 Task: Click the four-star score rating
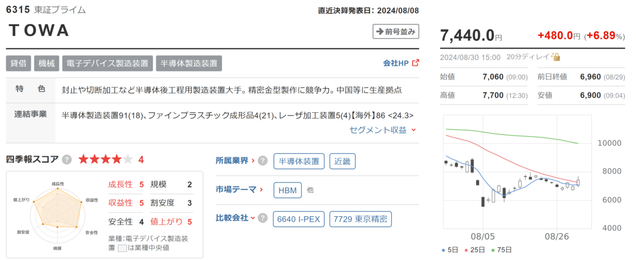107,159
